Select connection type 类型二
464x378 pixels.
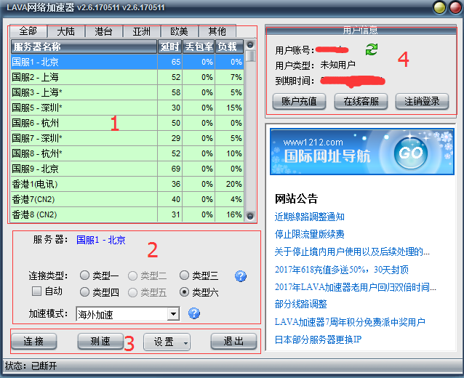tap(148, 276)
